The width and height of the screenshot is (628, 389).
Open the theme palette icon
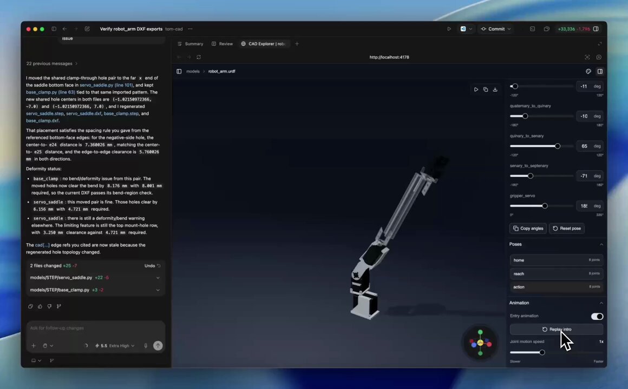(588, 71)
